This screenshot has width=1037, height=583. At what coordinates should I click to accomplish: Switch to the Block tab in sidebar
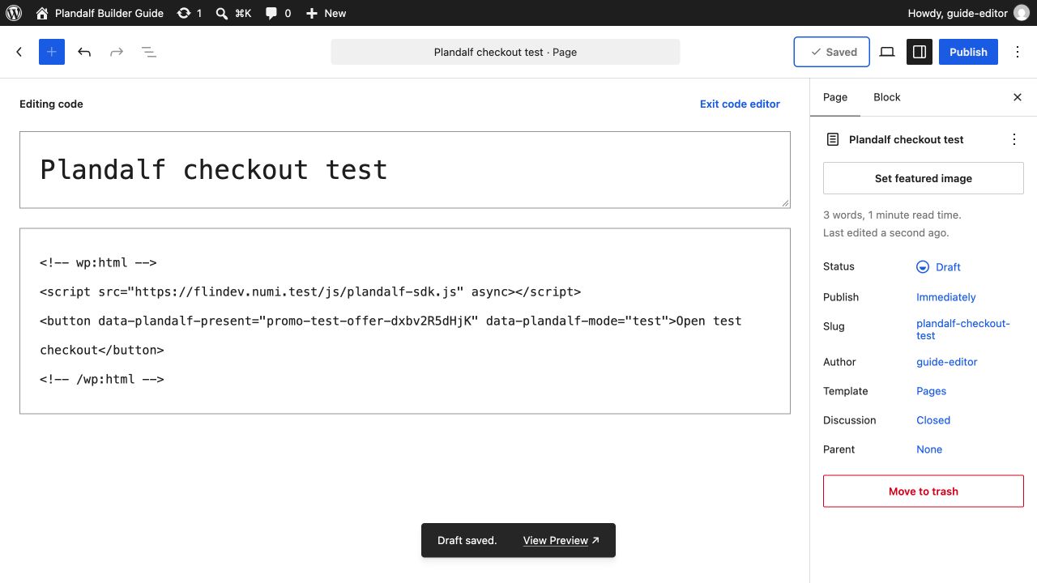click(887, 97)
